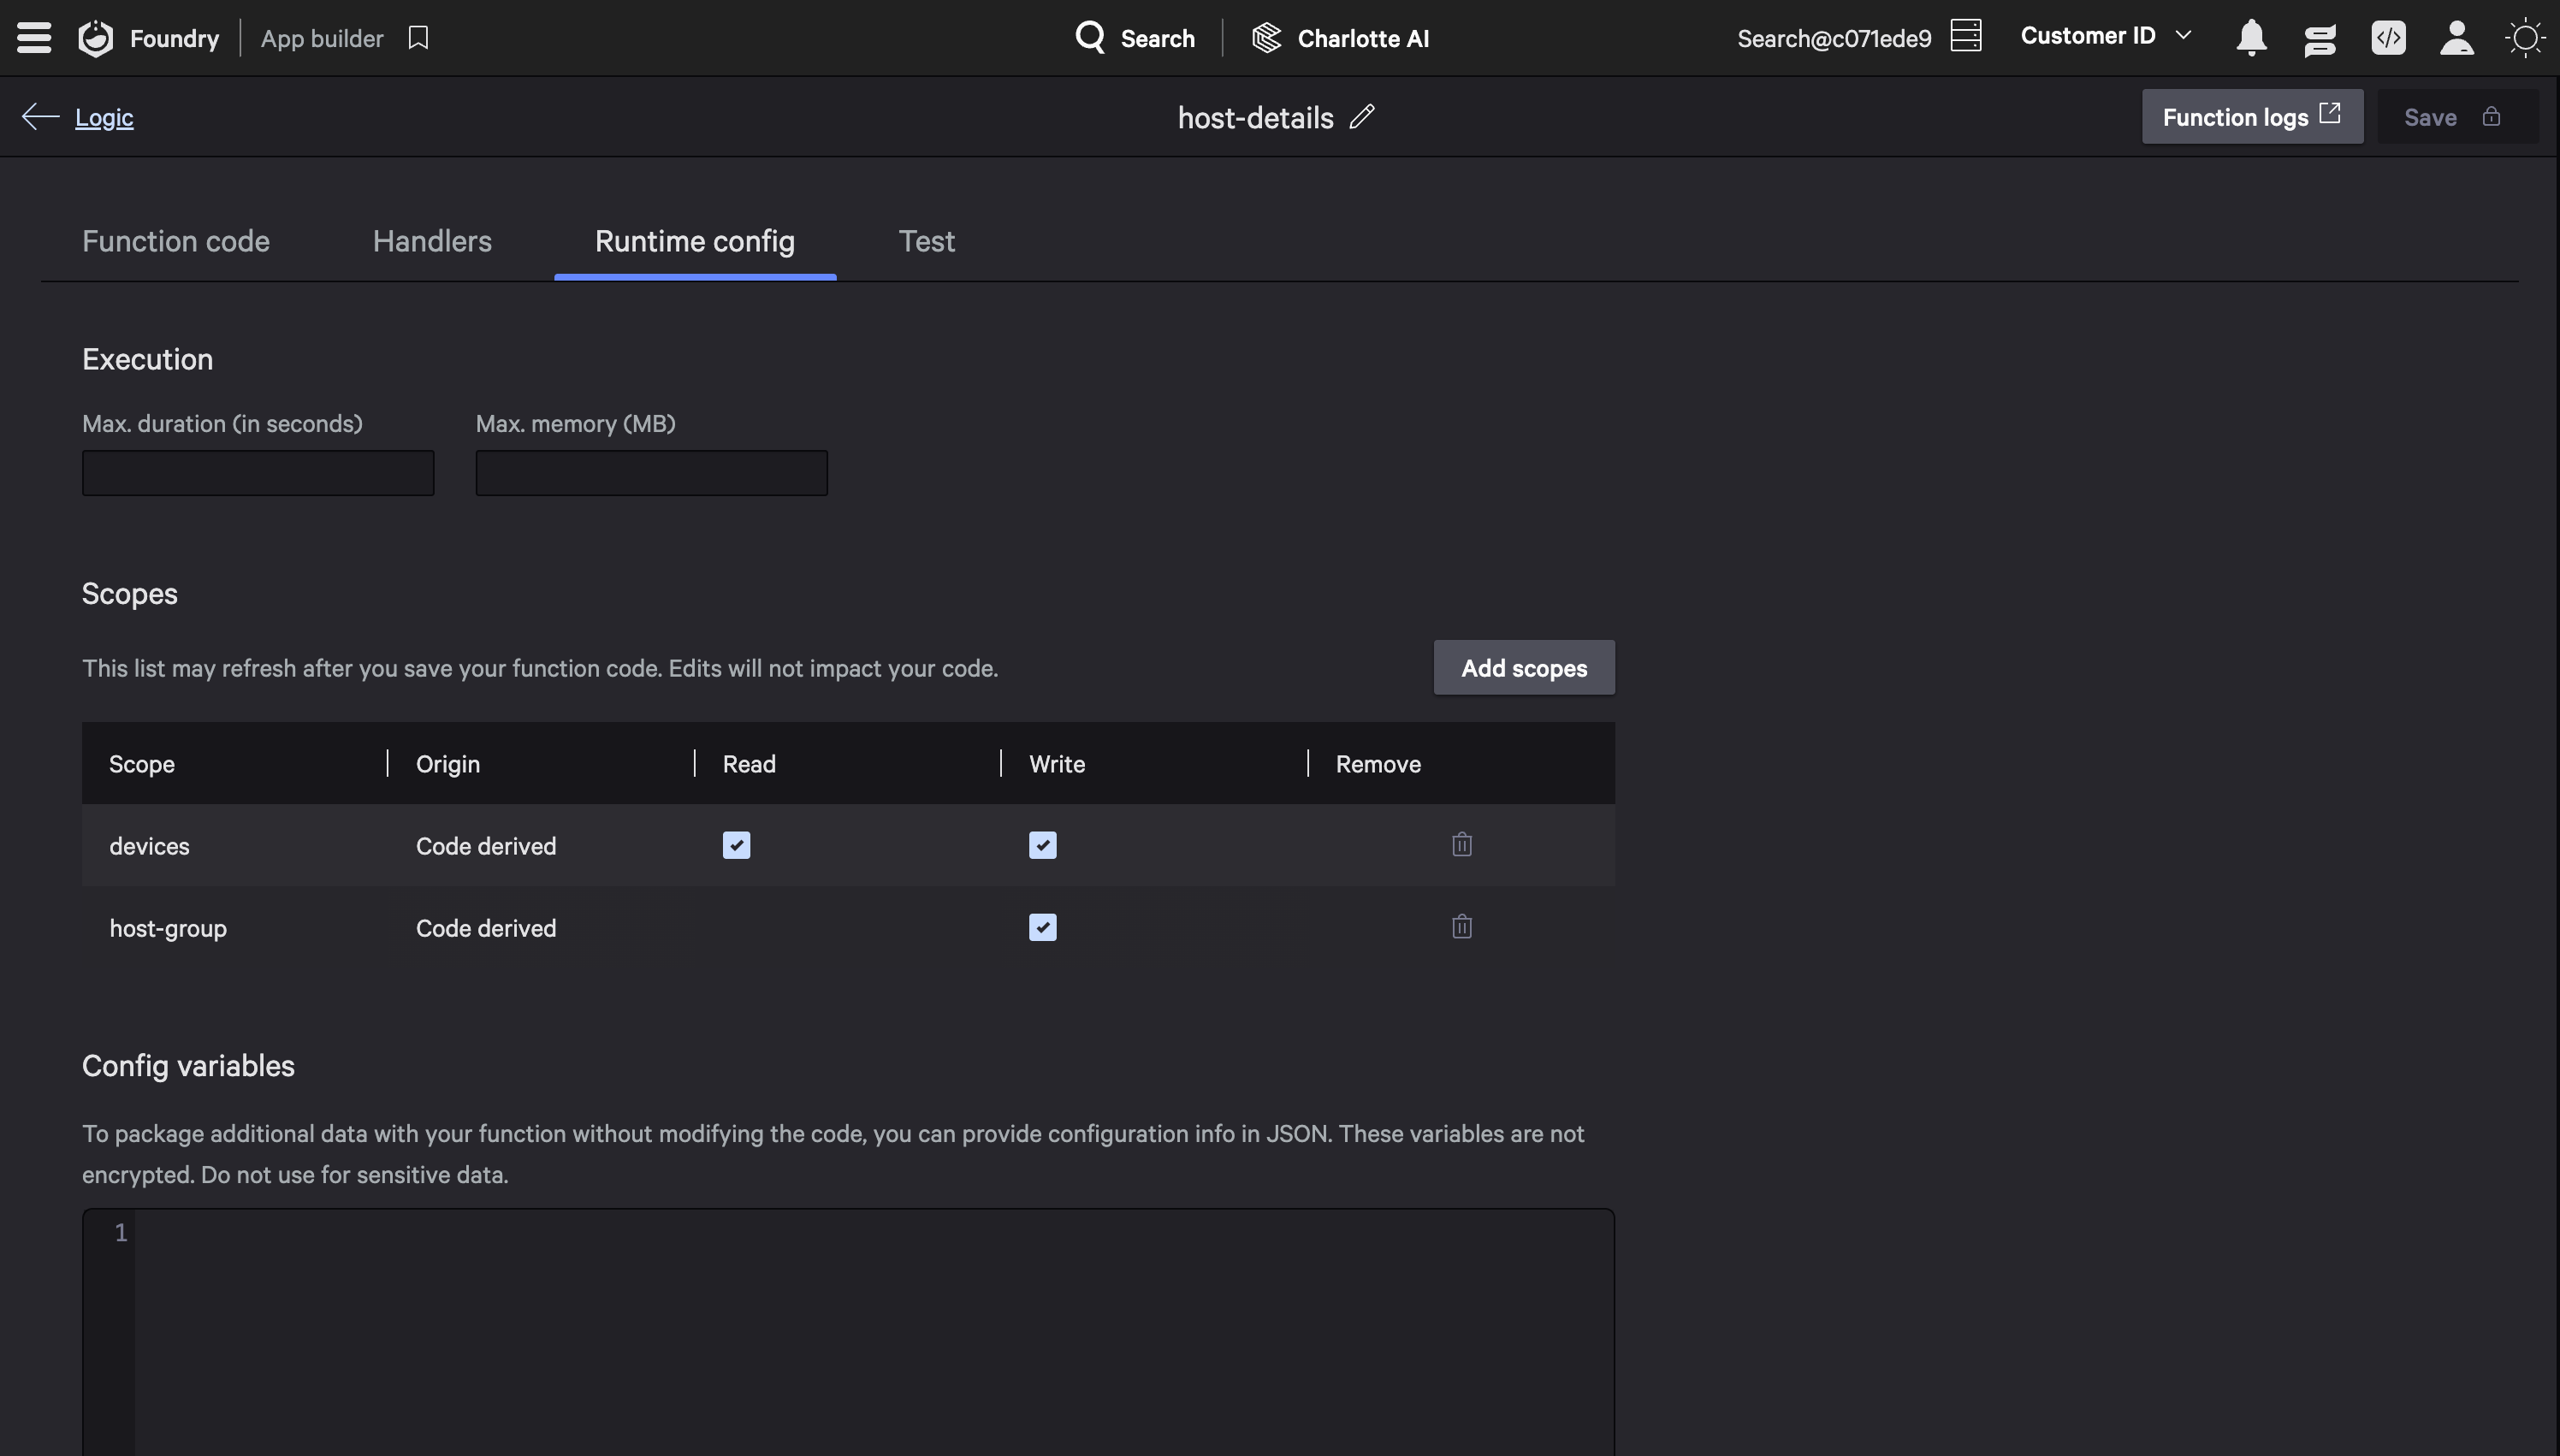2560x1456 pixels.
Task: Click the code brackets icon in header
Action: click(x=2388, y=38)
